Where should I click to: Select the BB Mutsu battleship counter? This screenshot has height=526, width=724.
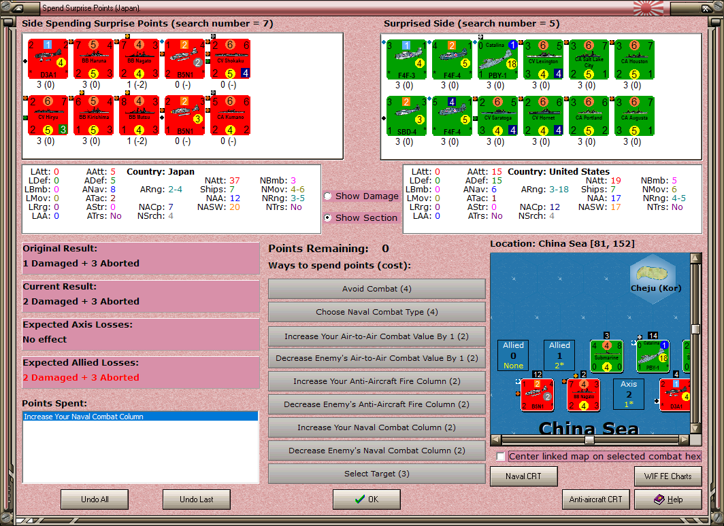coord(139,116)
